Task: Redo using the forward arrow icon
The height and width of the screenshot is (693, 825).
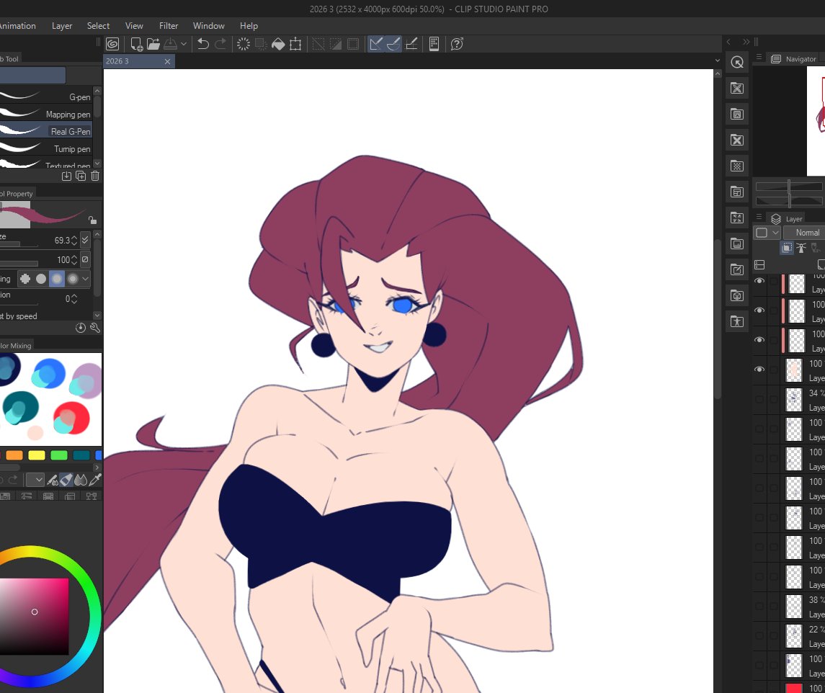Action: pyautogui.click(x=220, y=44)
